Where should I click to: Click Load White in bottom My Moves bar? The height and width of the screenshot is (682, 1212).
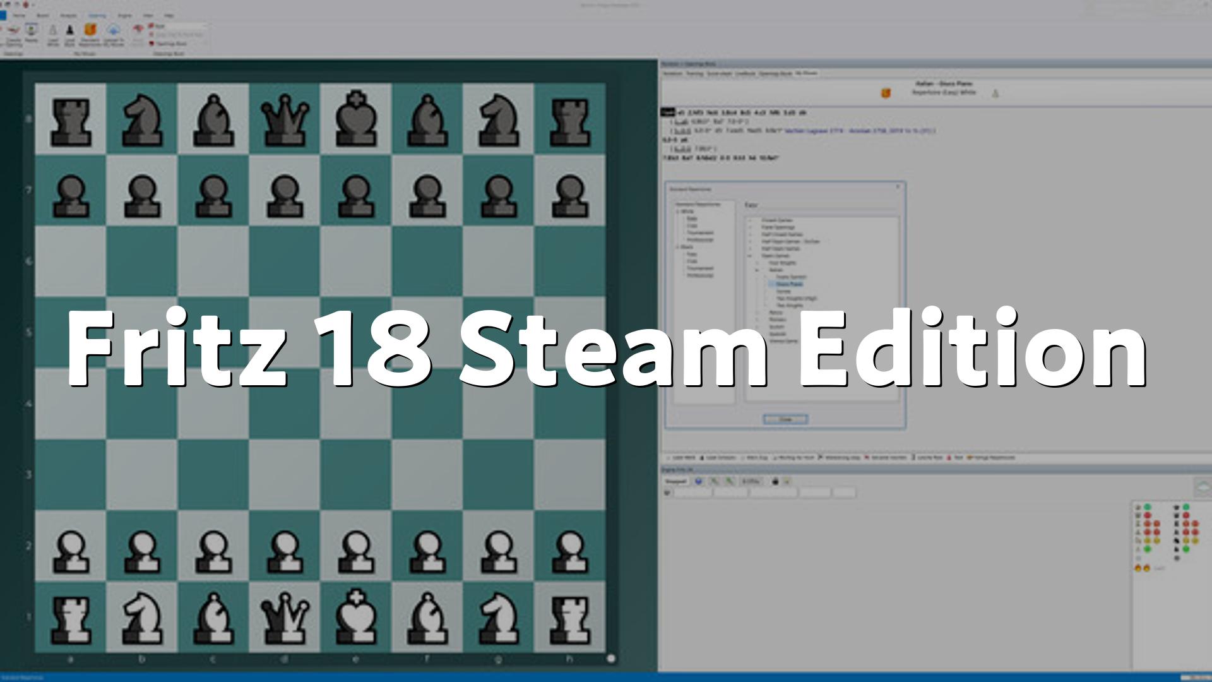point(680,457)
